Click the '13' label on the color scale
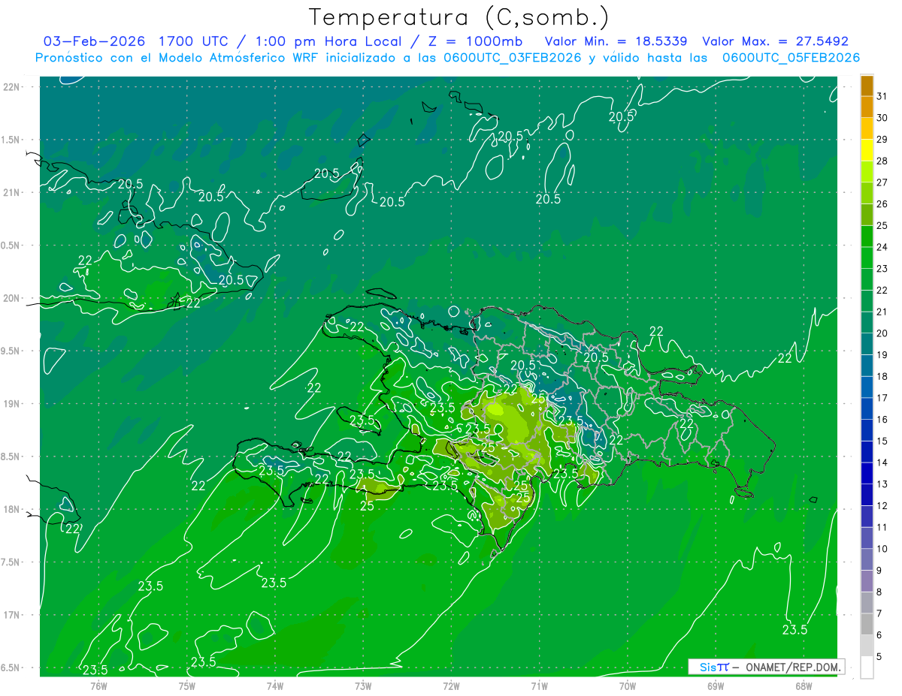 882,484
